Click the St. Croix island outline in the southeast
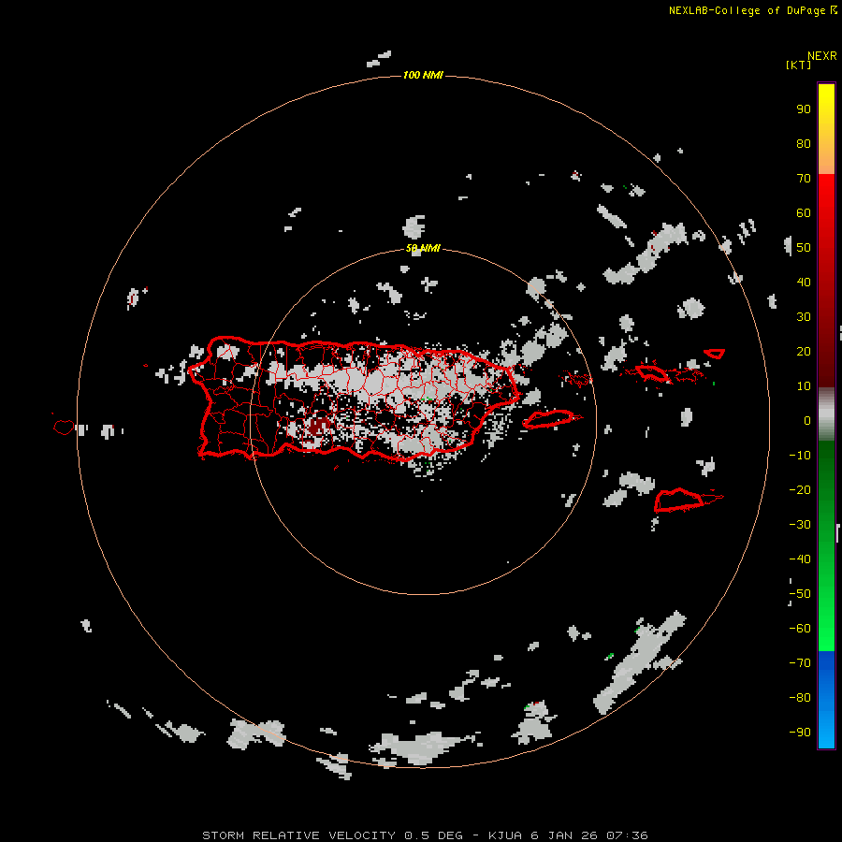Viewport: 842px width, 842px height. pos(679,500)
